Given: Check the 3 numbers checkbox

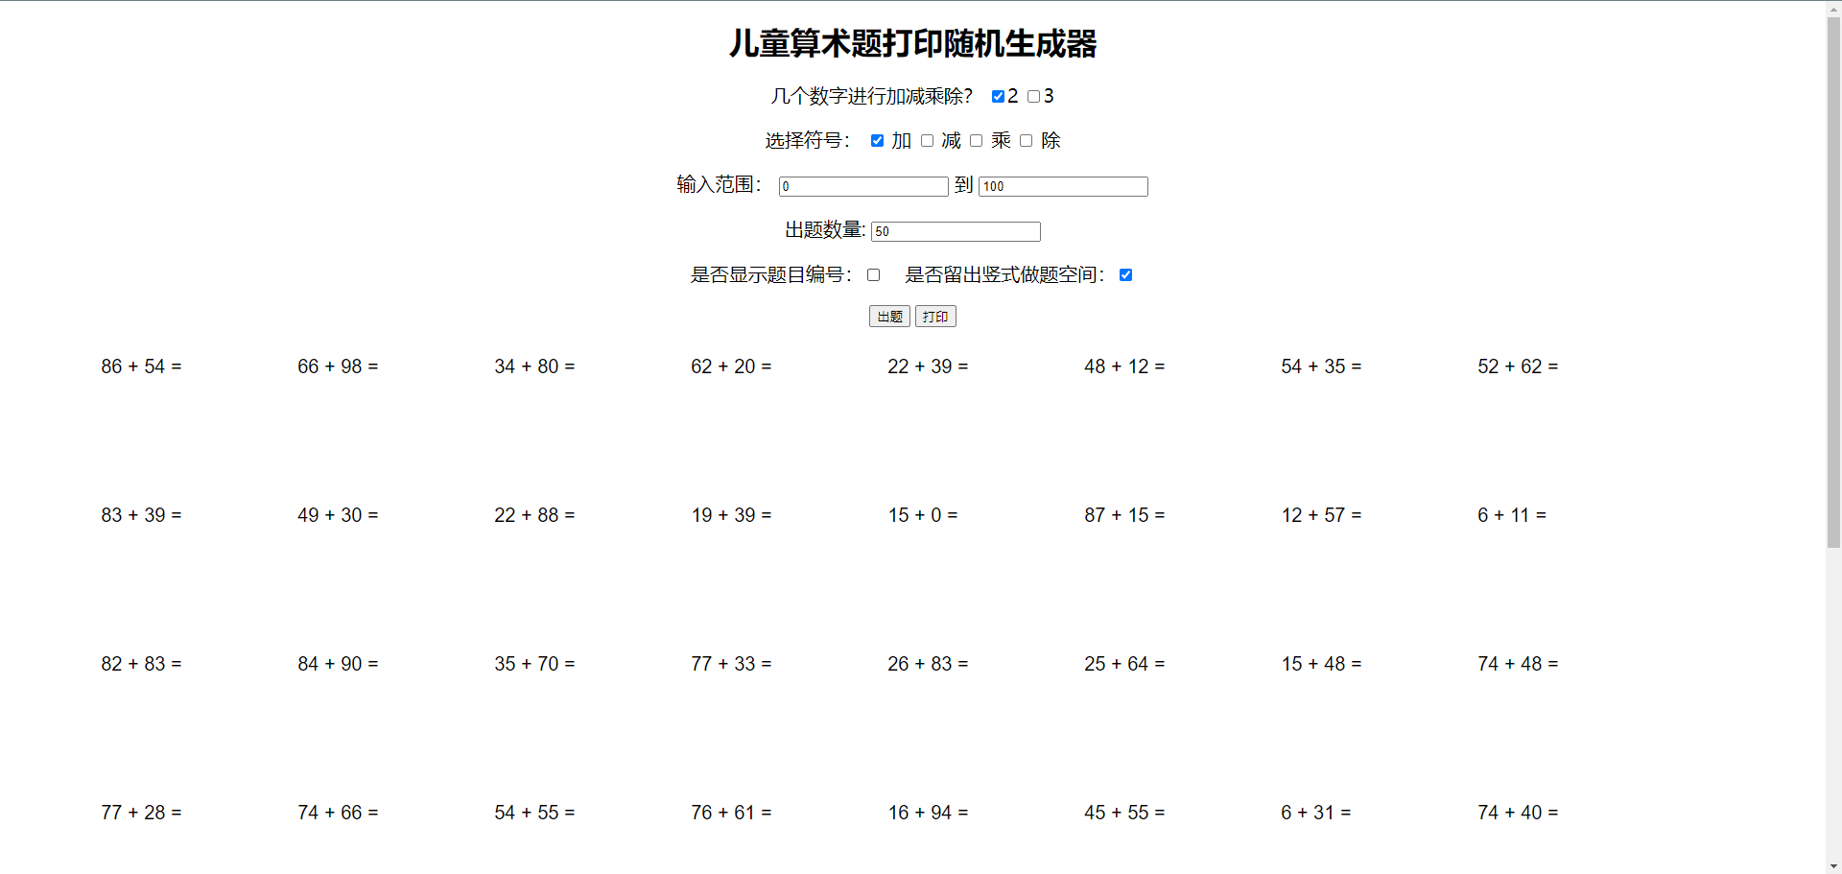Looking at the screenshot, I should tap(1033, 96).
